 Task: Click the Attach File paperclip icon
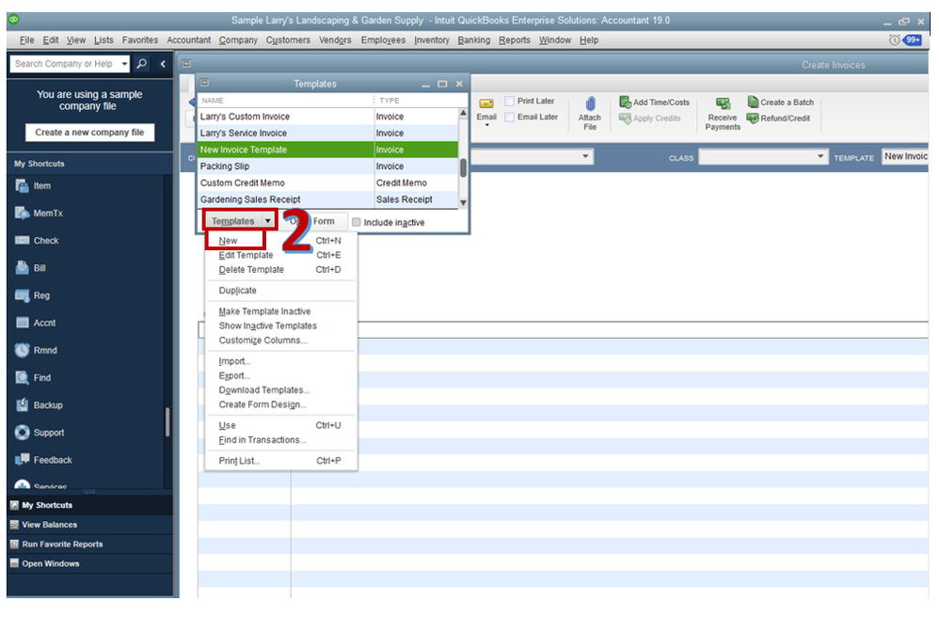[591, 104]
